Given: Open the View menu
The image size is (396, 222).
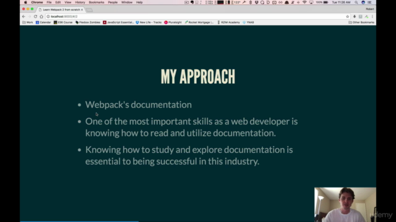Looking at the screenshot, I should click(x=67, y=2).
